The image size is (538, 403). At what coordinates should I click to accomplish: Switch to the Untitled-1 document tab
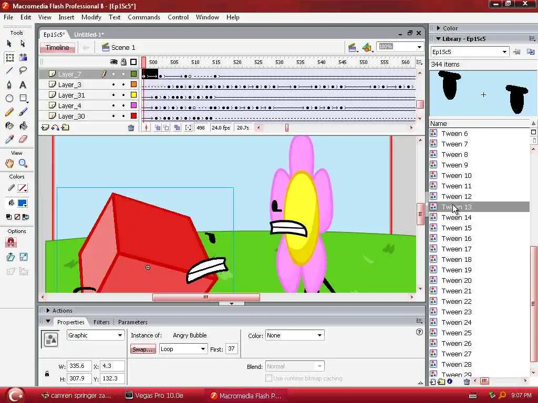click(x=89, y=35)
